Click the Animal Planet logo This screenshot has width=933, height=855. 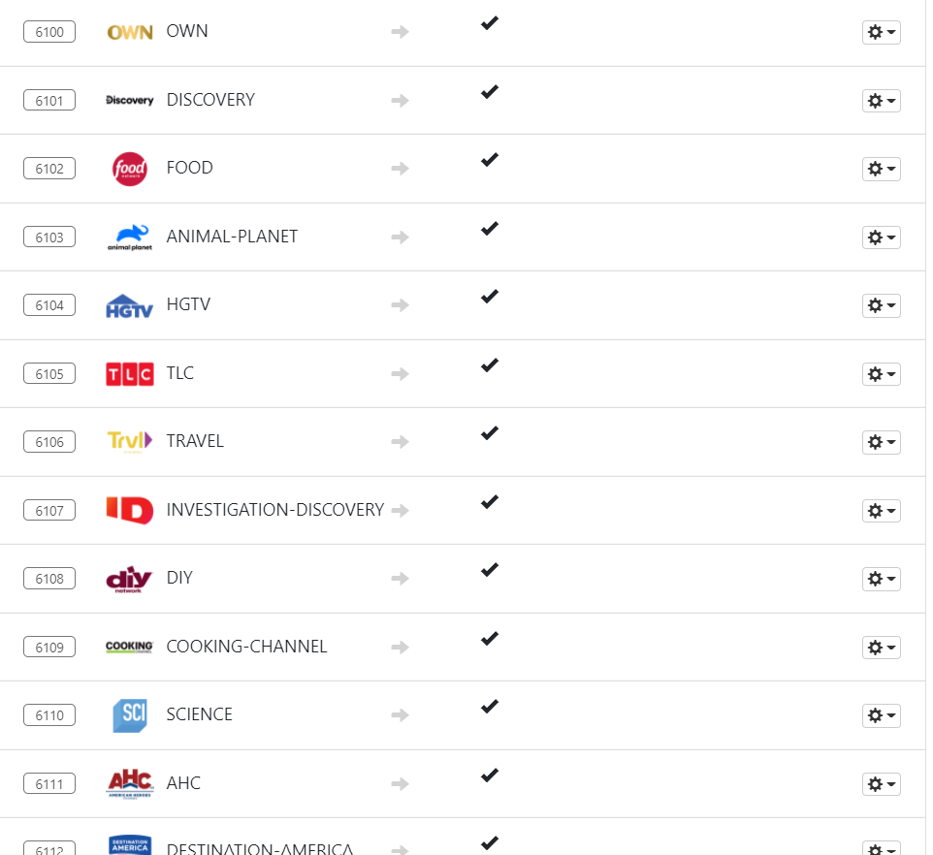point(130,237)
